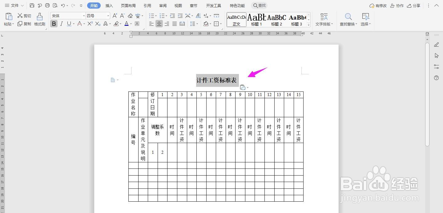
Task: Apply the 标题 2 style
Action: 276,20
